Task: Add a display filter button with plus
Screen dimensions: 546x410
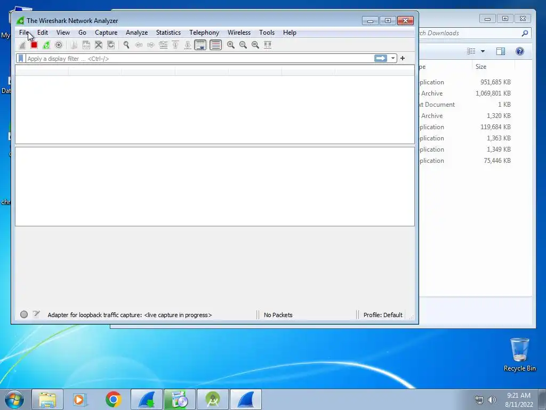Action: (x=403, y=58)
